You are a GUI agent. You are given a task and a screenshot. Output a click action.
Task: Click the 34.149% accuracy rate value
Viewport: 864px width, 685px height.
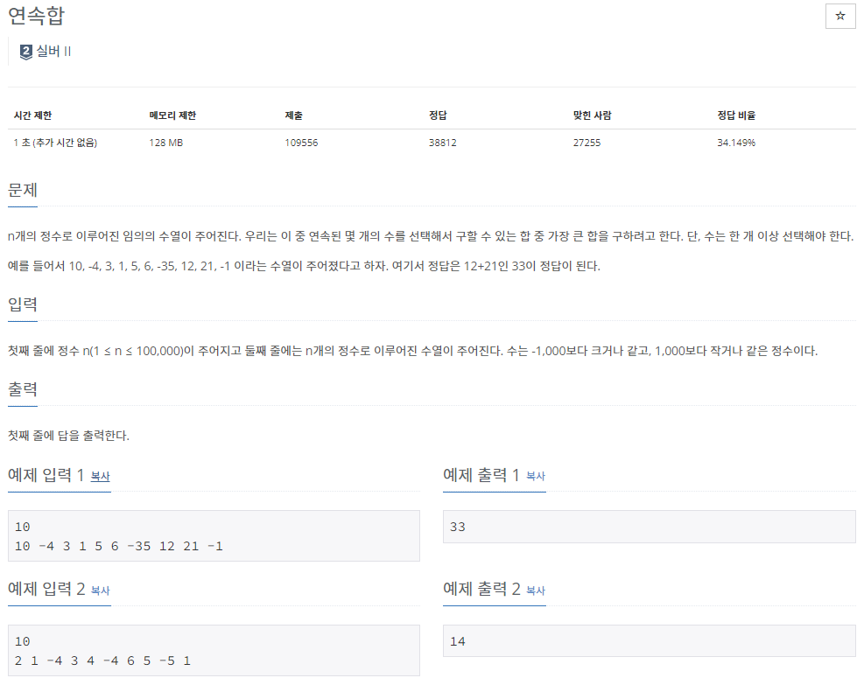coord(736,143)
